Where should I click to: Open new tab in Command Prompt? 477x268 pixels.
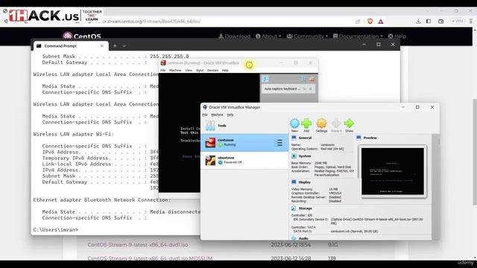click(x=115, y=46)
